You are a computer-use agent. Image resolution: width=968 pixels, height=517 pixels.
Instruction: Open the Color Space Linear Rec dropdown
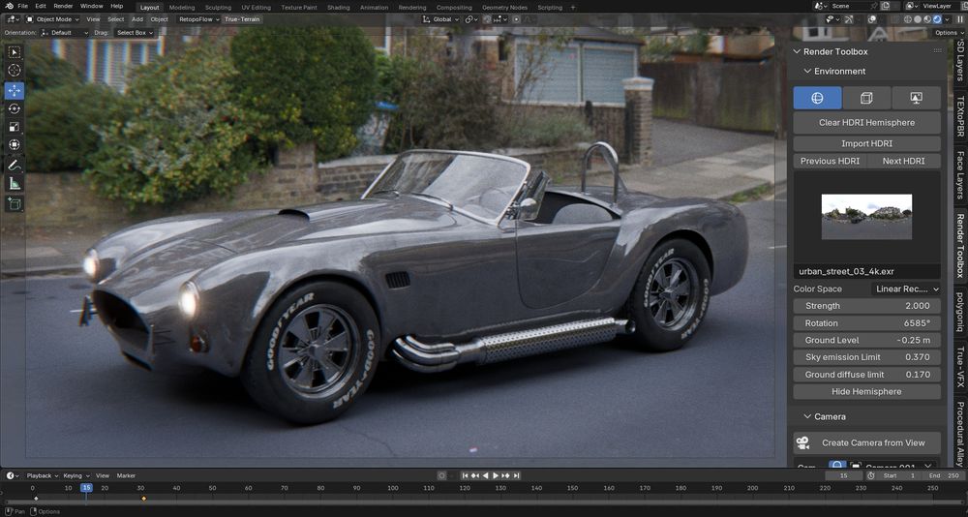[906, 289]
